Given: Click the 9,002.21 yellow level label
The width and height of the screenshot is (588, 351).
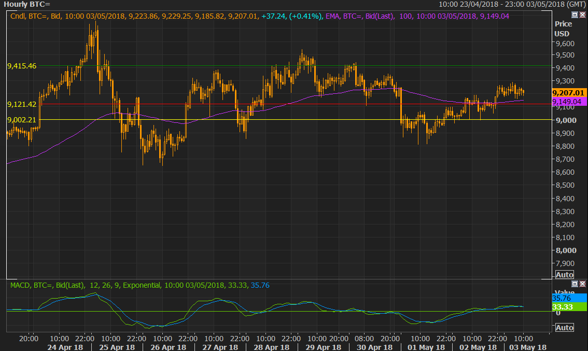Looking at the screenshot, I should pos(21,120).
